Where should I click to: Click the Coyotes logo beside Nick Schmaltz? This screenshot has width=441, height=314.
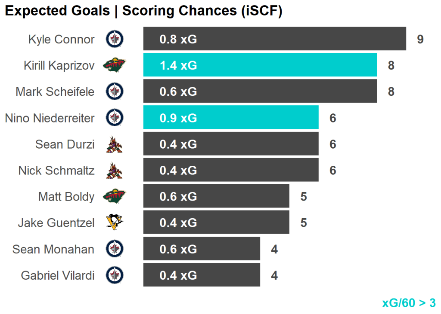click(x=115, y=171)
